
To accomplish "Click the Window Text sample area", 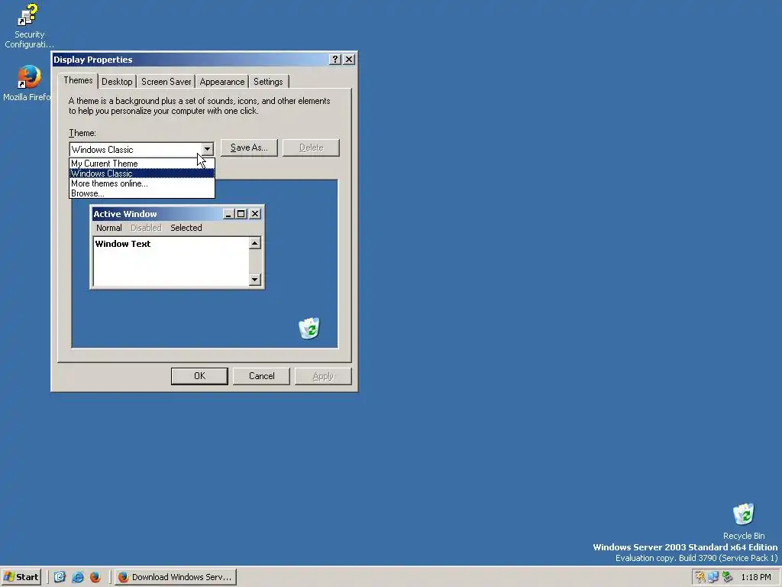I will pos(172,261).
